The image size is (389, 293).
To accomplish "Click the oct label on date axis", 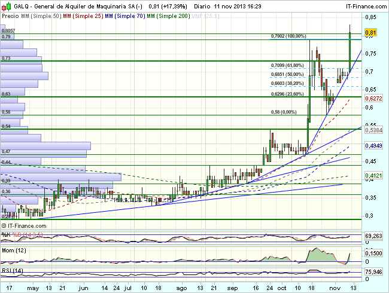I will pyautogui.click(x=282, y=288).
